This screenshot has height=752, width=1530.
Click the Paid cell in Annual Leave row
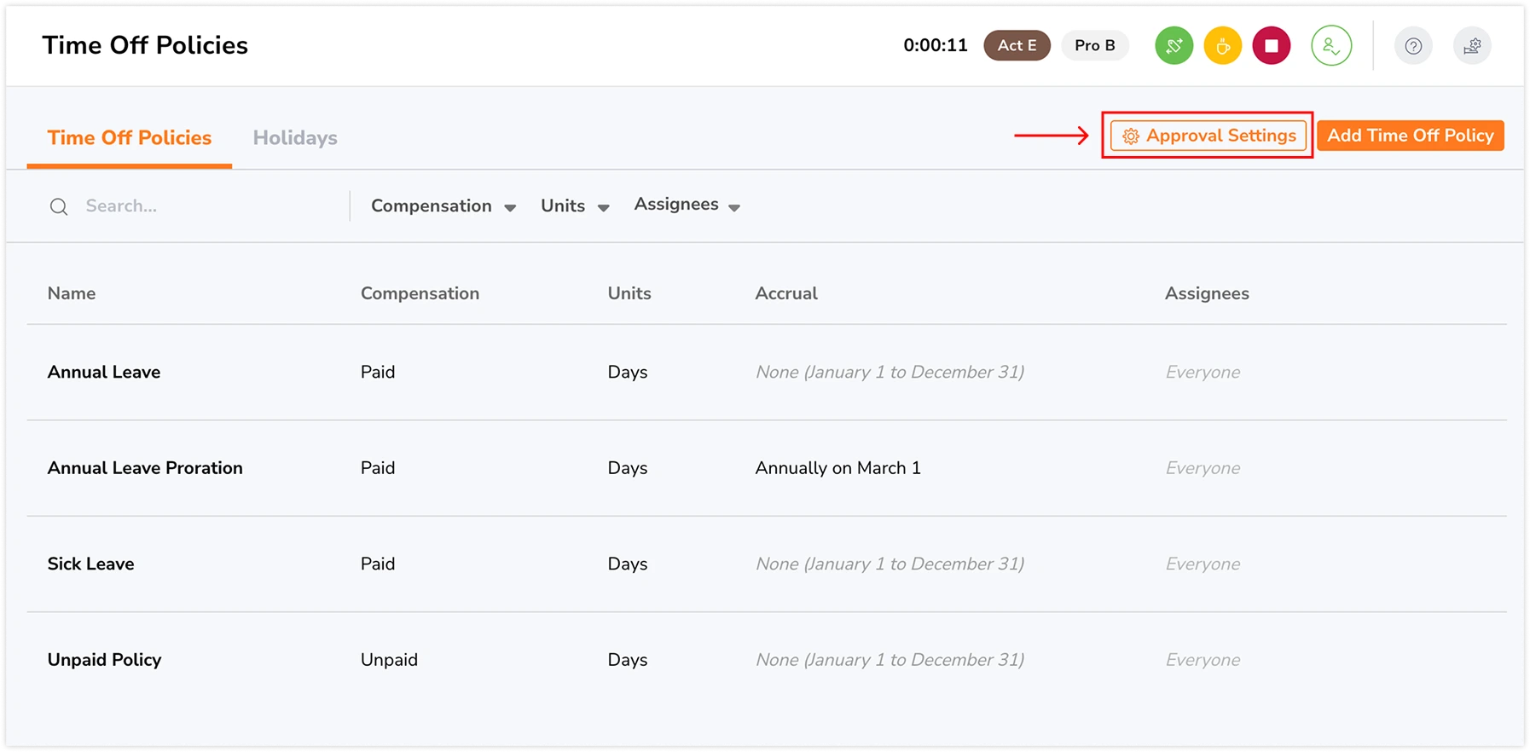click(x=378, y=372)
